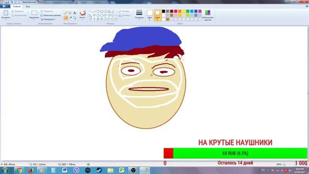Viewport: 309px width, 174px height.
Task: Choose the oval shape in the shapes gallery
Action: (98, 12)
